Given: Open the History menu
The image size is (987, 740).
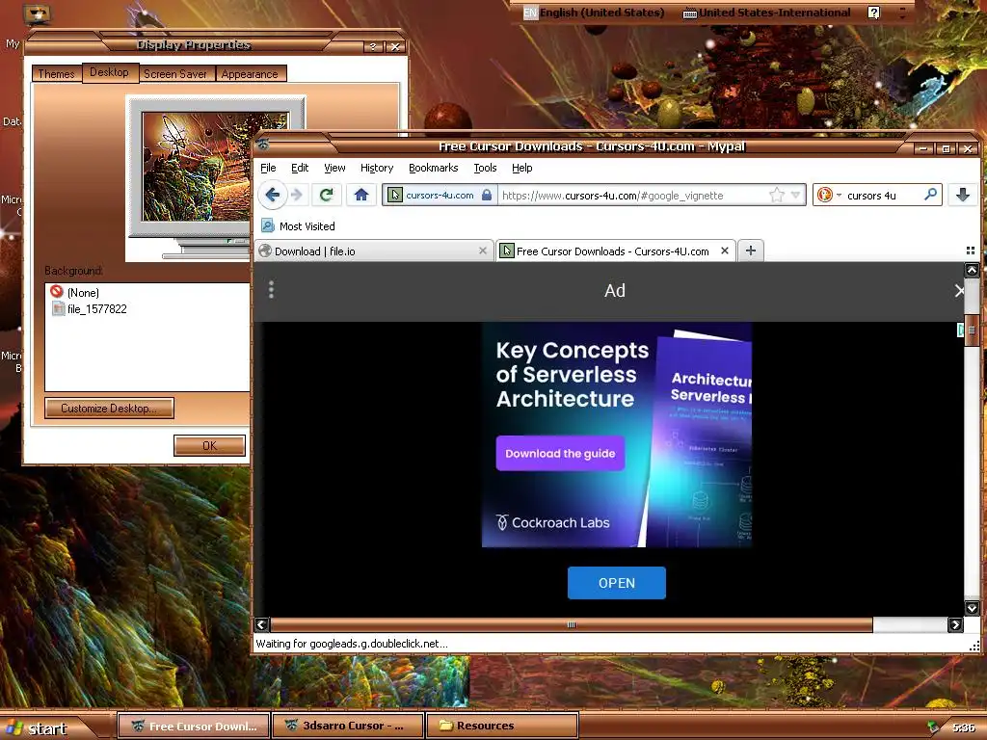Looking at the screenshot, I should tap(377, 168).
